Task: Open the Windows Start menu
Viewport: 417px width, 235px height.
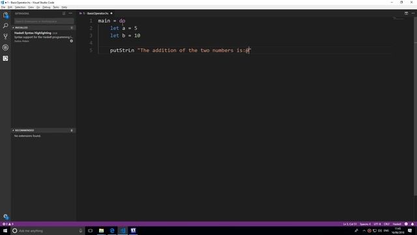Action: tap(5, 230)
